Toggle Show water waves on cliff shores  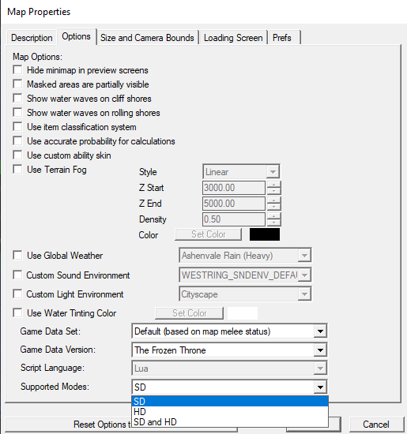[x=17, y=98]
